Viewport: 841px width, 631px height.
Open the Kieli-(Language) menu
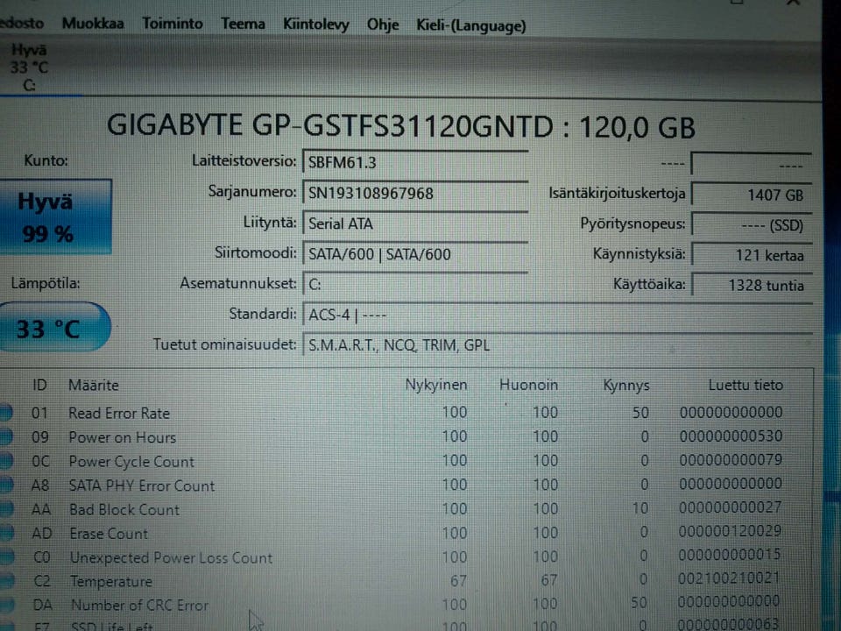click(x=471, y=25)
